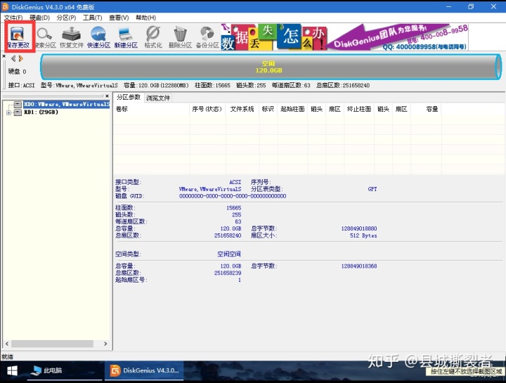The image size is (506, 383).
Task: Click the 终止柱面 column header
Action: [x=359, y=109]
